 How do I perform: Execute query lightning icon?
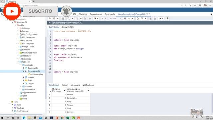pyautogui.click(x=129, y=19)
